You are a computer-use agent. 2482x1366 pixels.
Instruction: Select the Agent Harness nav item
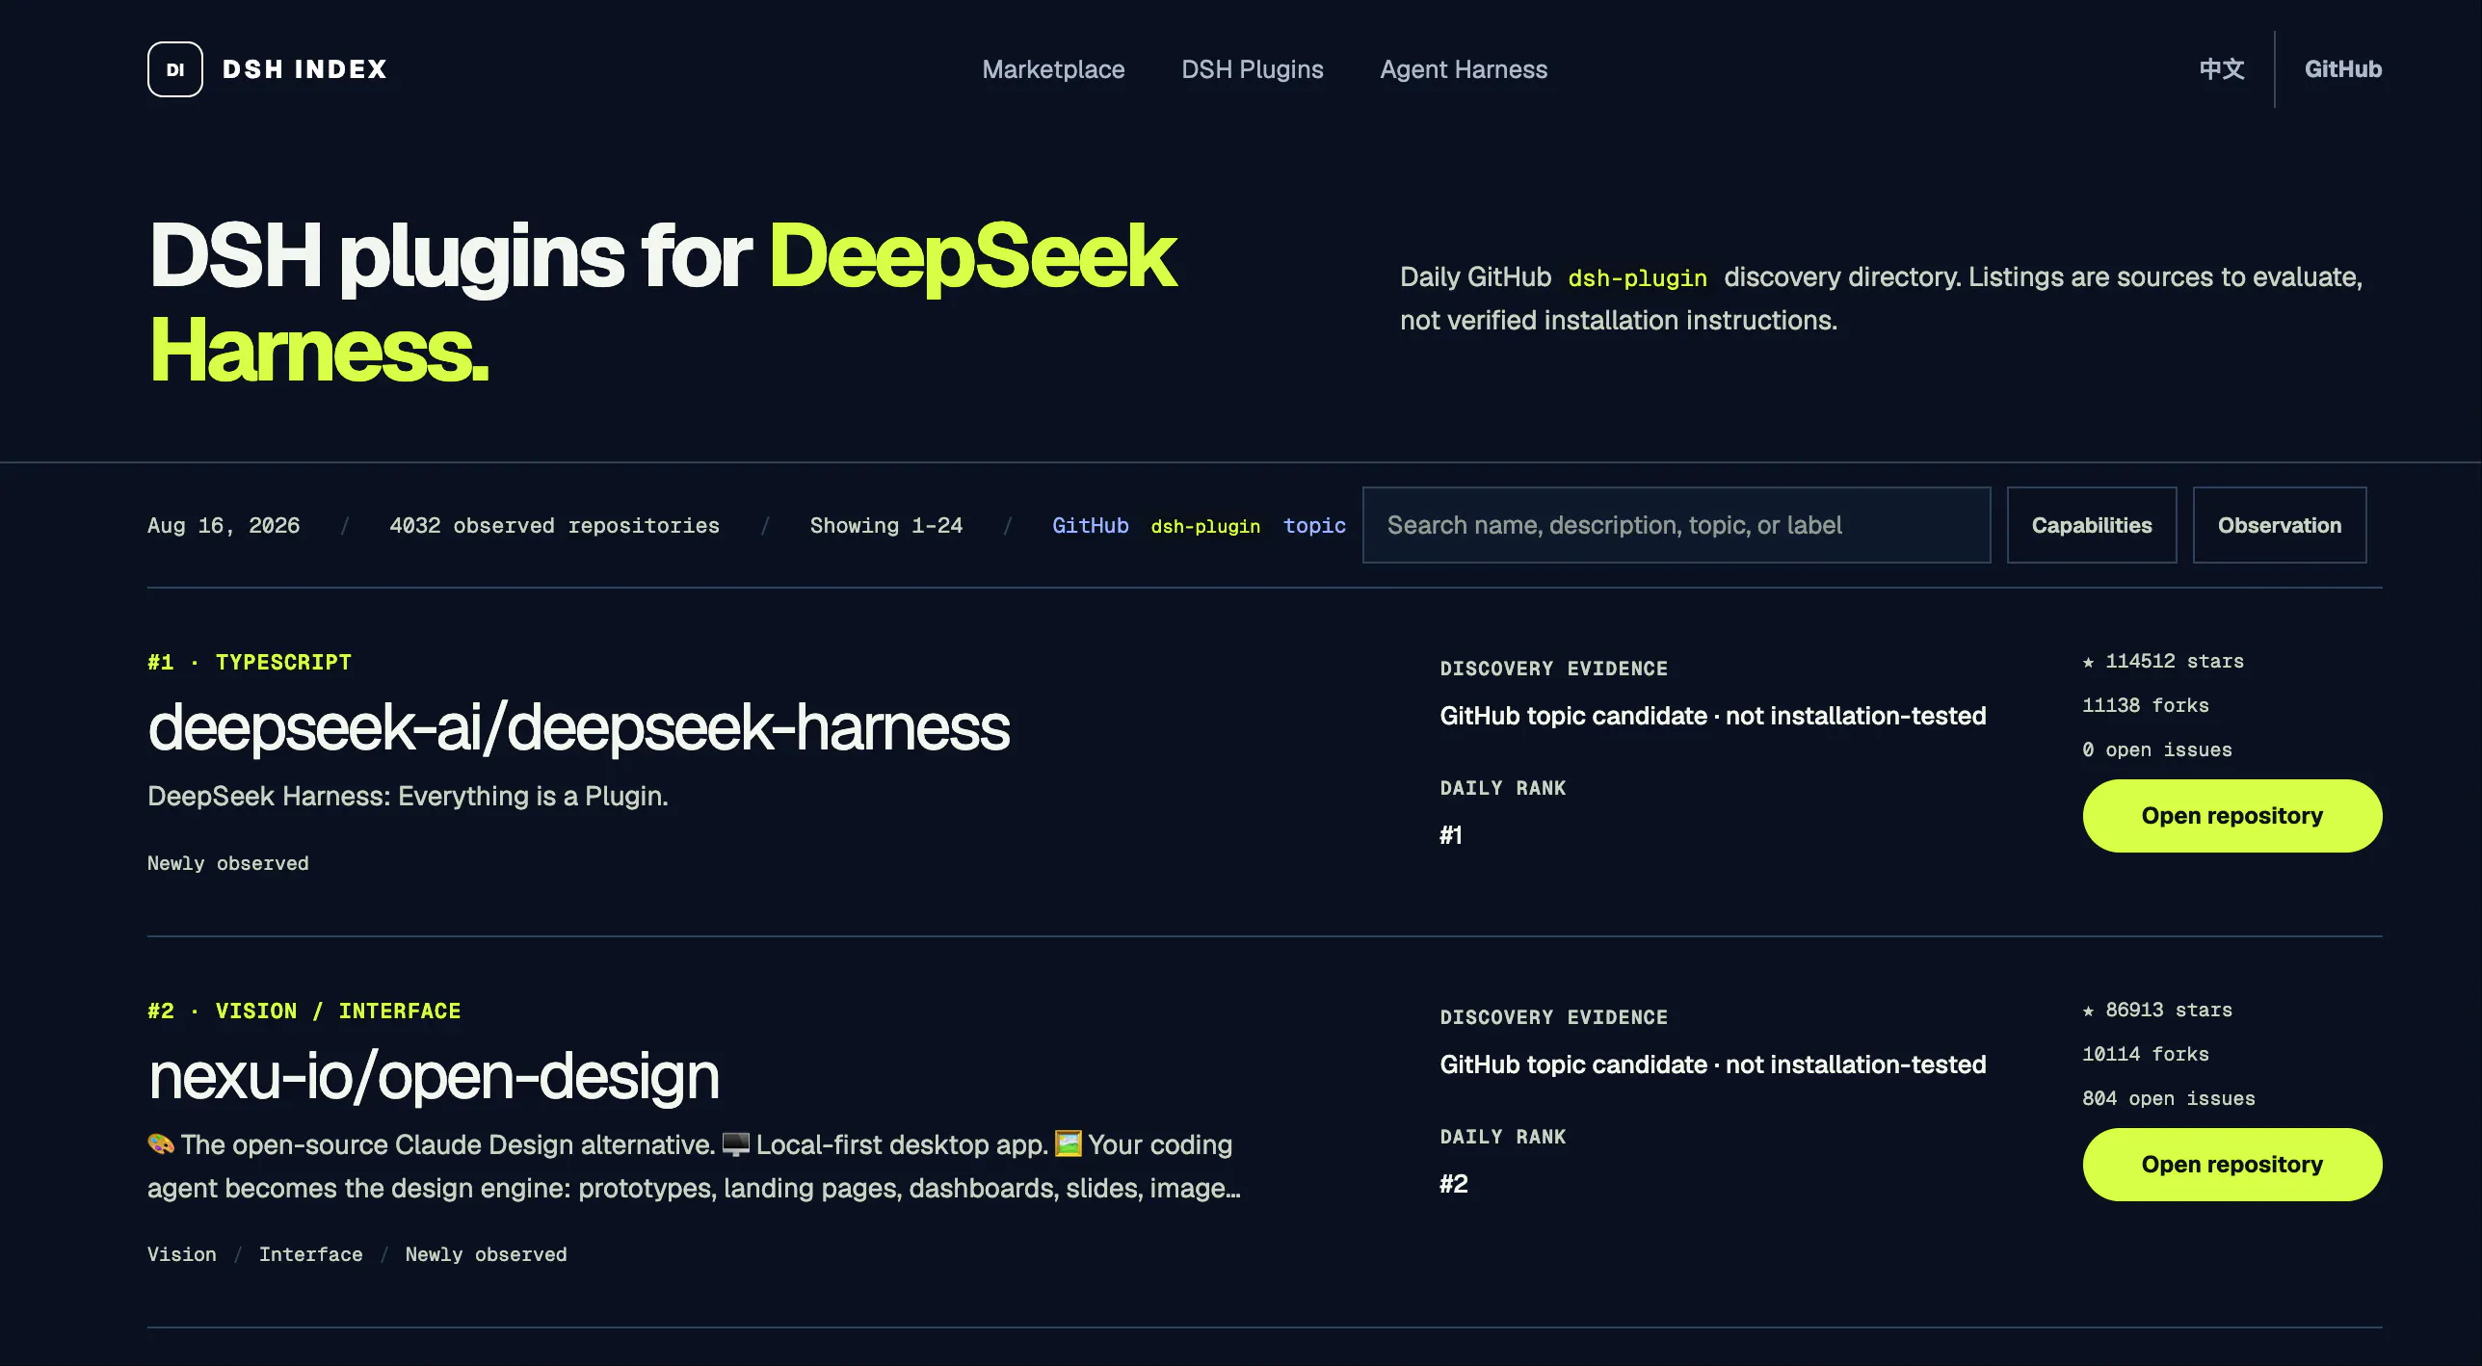1464,69
